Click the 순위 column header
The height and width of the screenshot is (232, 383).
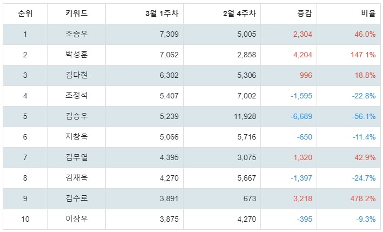[25, 14]
